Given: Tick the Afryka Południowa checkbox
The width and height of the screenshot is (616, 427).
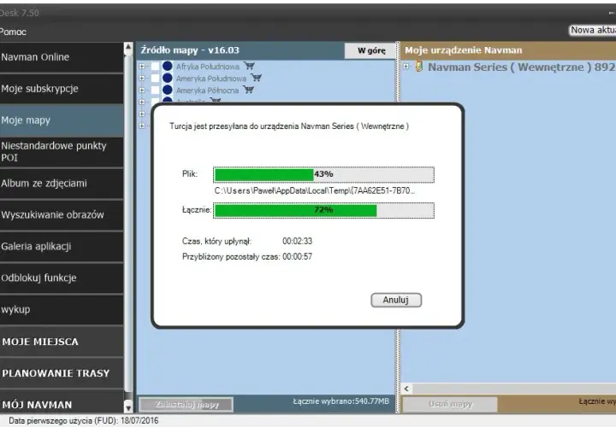Looking at the screenshot, I should click(155, 67).
